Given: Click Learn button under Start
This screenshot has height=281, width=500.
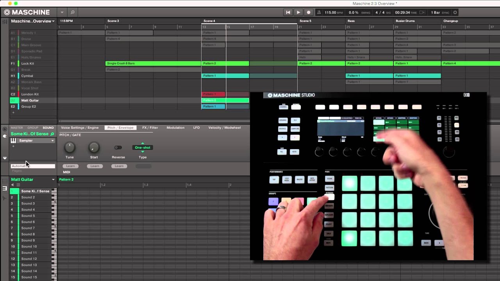Looking at the screenshot, I should point(95,166).
